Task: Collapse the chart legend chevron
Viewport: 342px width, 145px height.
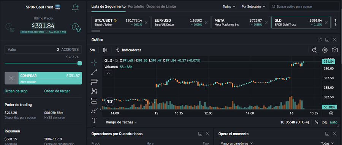Action: point(108,73)
